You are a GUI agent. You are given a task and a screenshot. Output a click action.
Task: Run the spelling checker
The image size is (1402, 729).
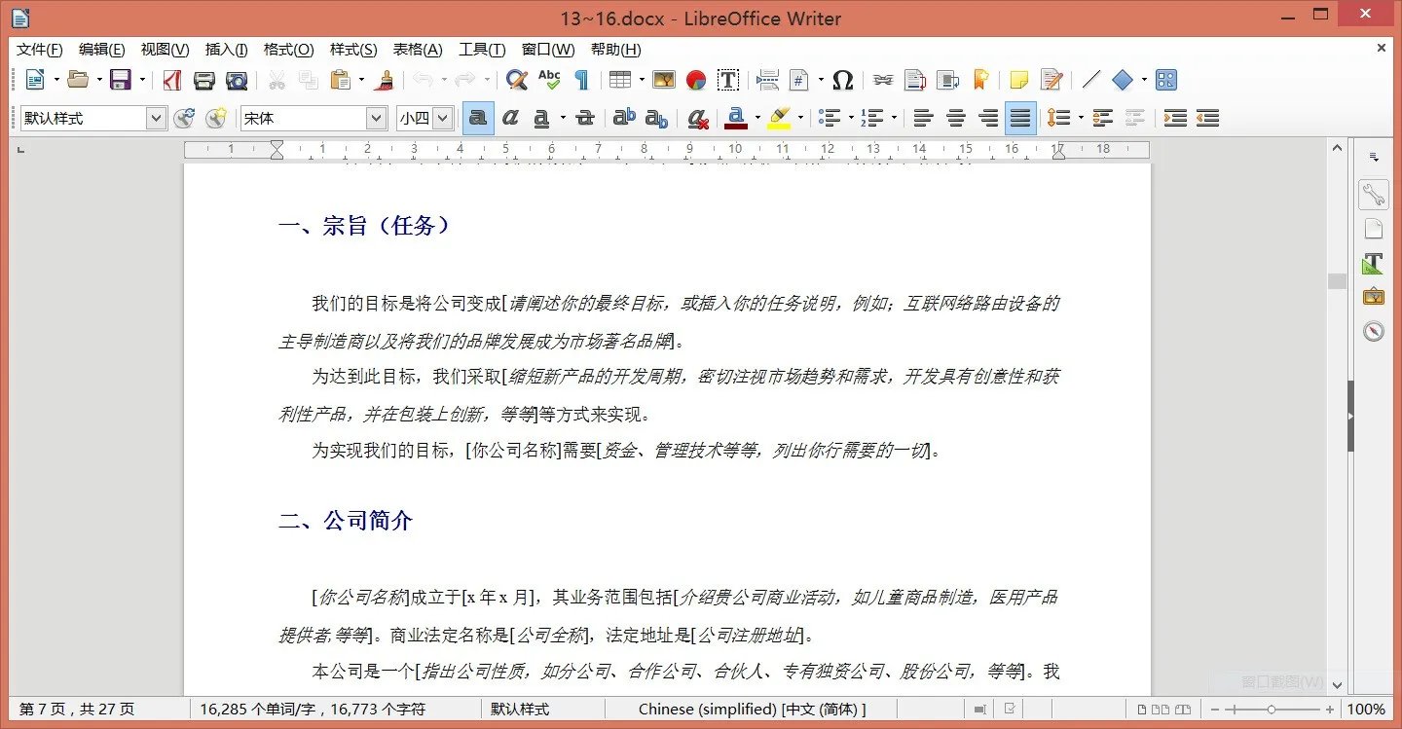tap(549, 80)
